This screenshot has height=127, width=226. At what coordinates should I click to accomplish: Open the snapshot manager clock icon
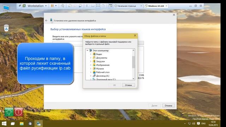coord(80,6)
